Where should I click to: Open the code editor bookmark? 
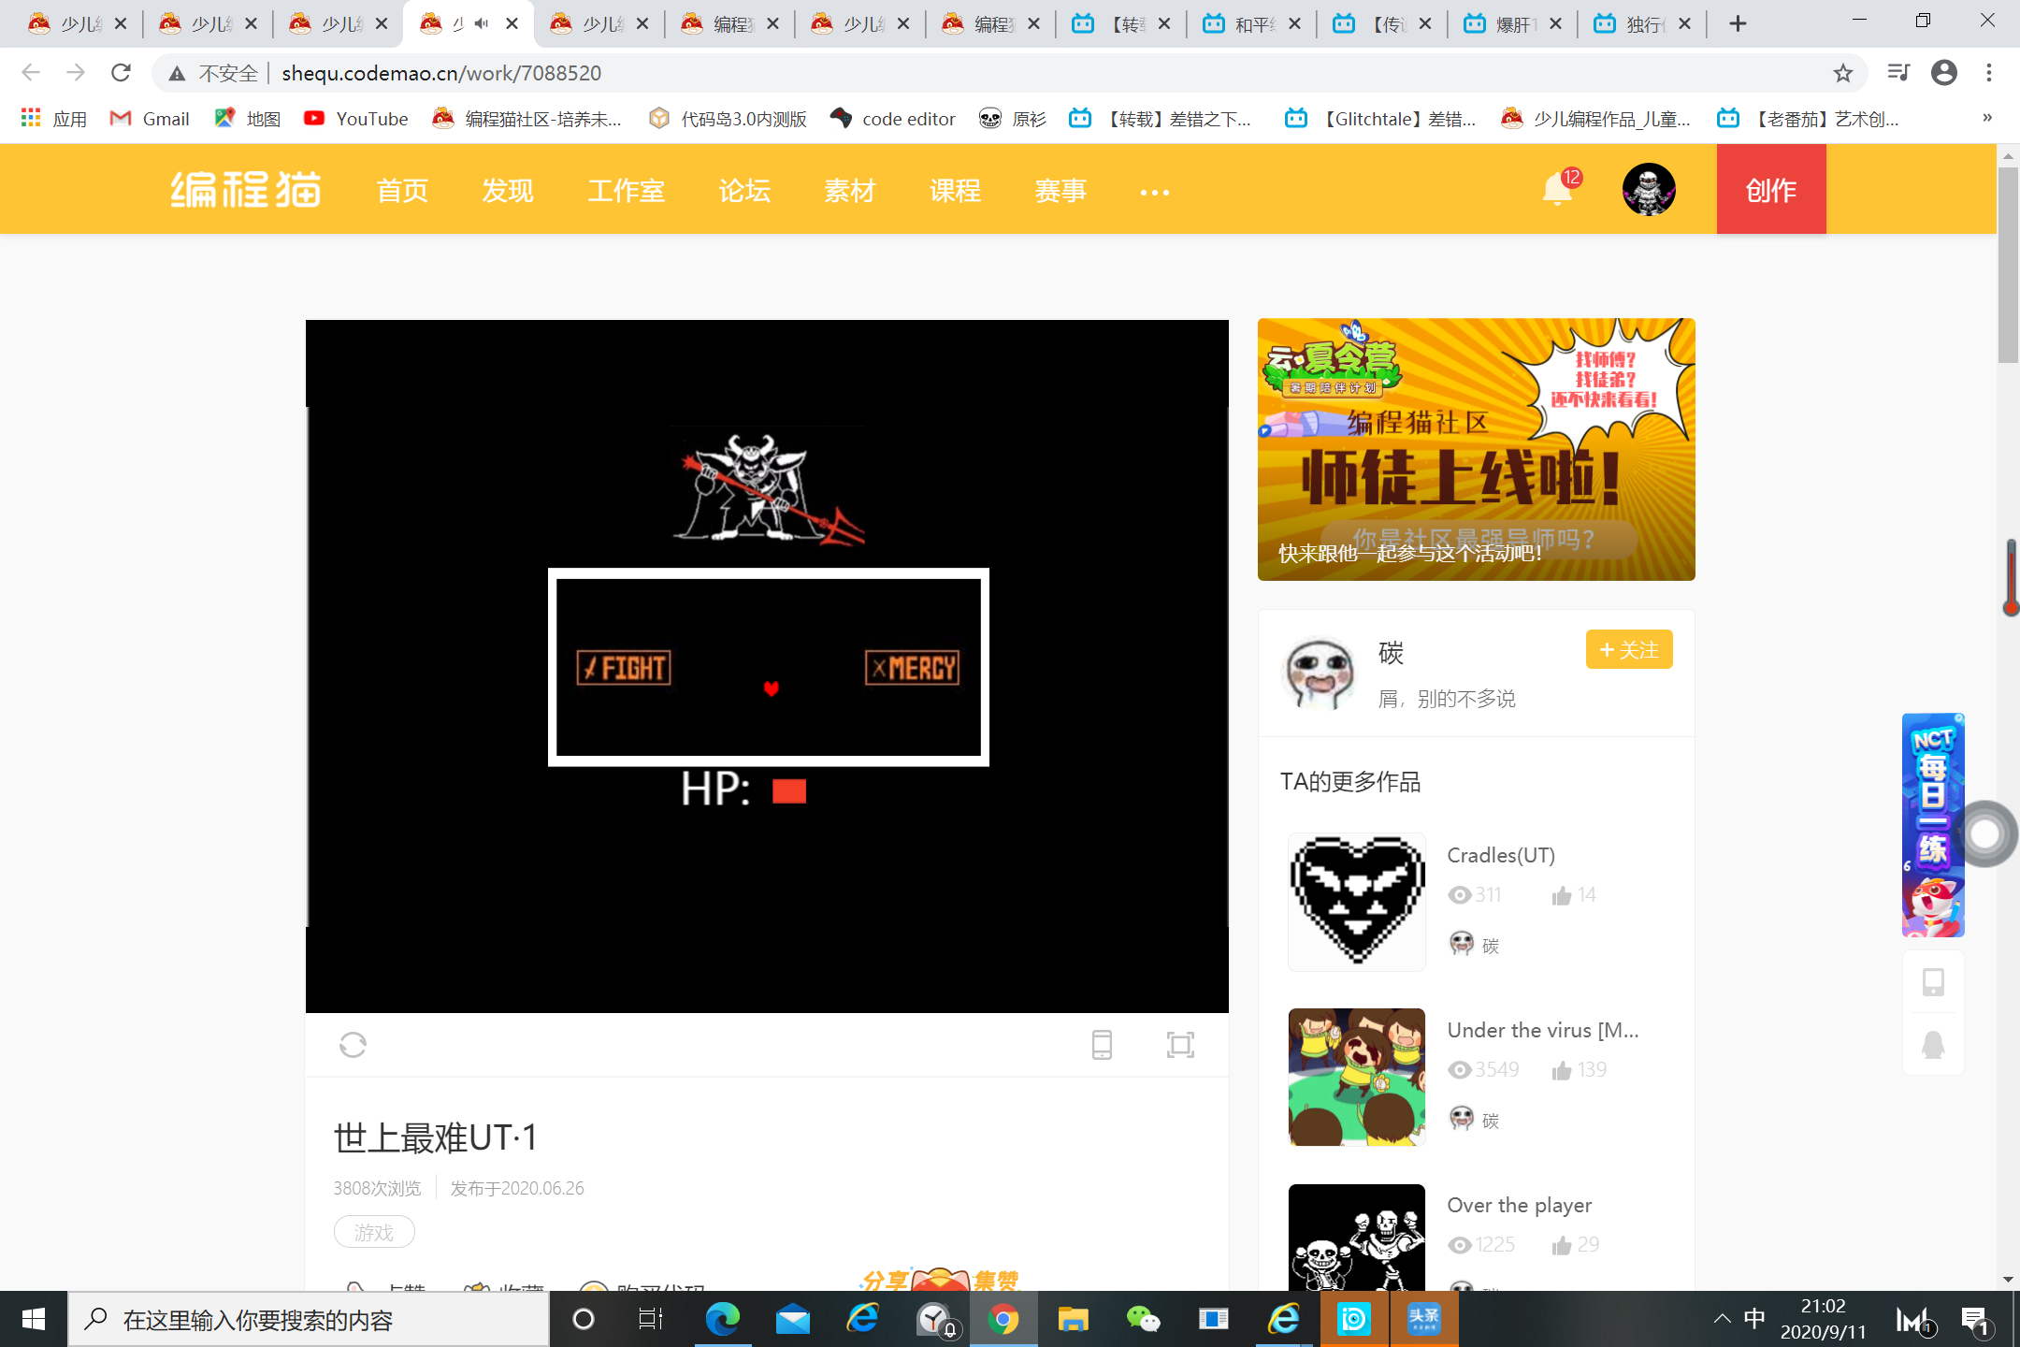(x=893, y=119)
